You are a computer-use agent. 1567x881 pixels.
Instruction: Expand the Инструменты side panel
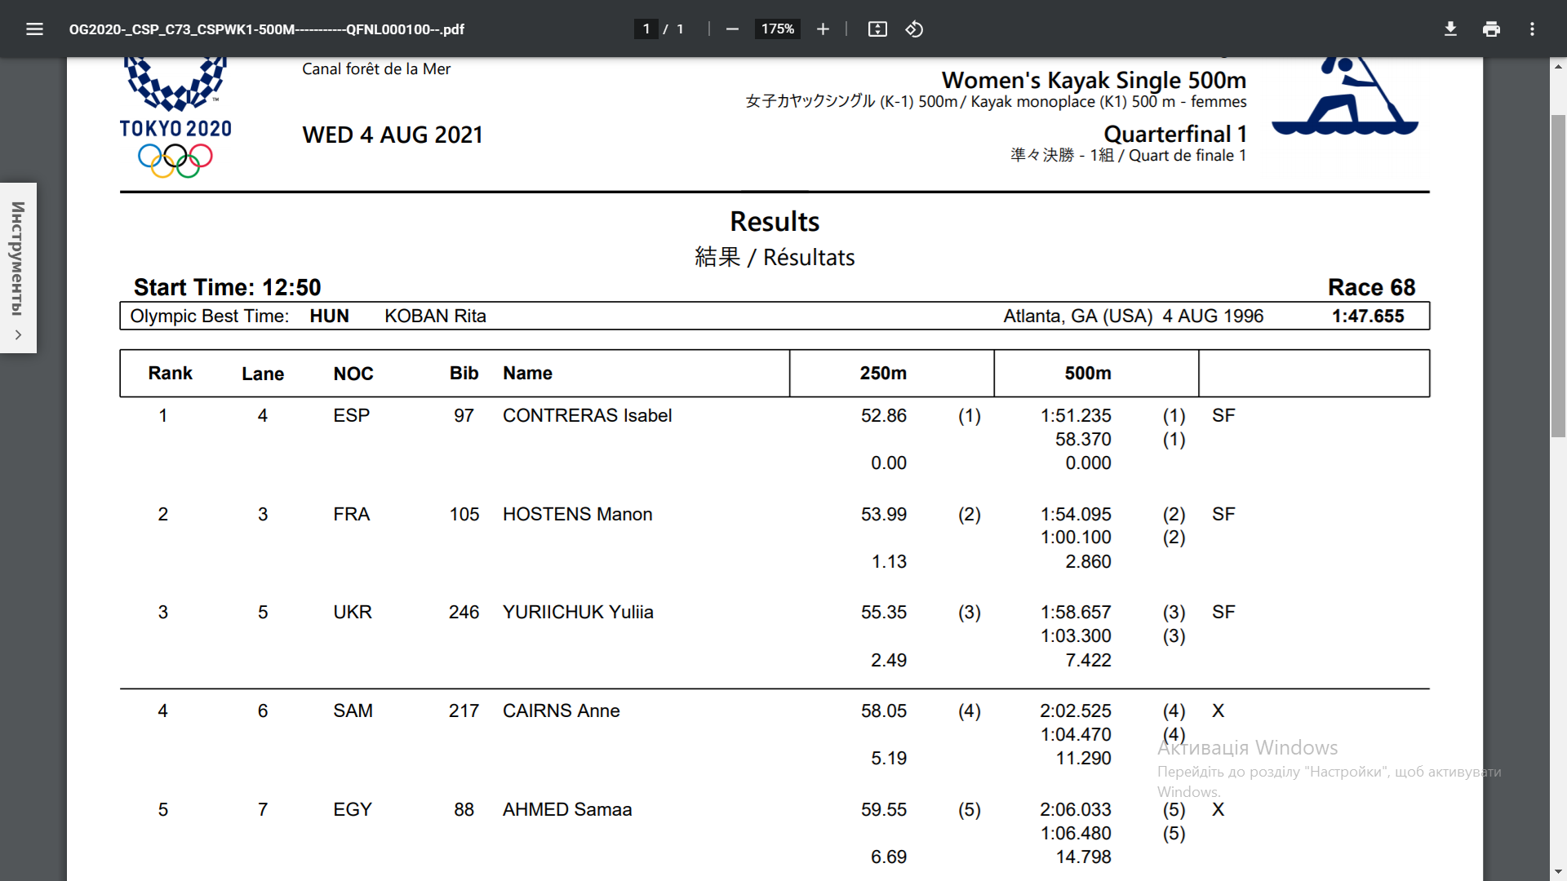[x=18, y=258]
